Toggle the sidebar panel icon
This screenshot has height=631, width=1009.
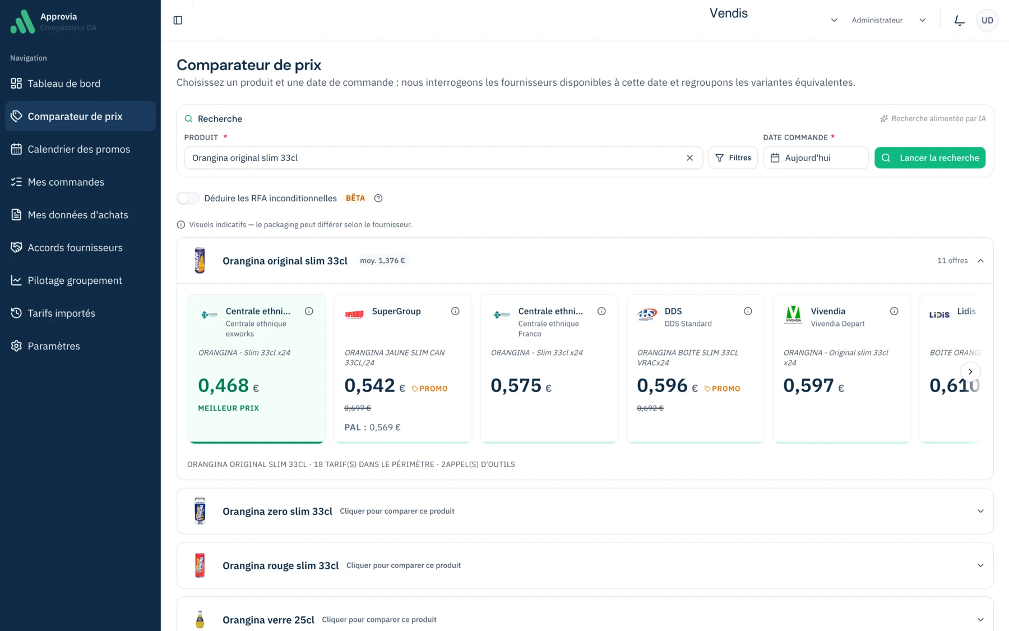tap(178, 20)
